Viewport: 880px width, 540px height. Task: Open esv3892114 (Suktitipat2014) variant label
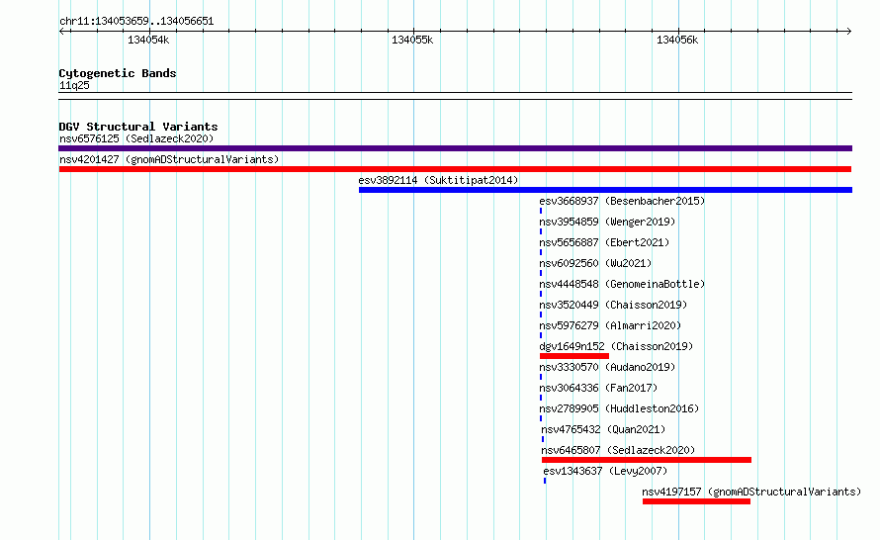pos(438,180)
